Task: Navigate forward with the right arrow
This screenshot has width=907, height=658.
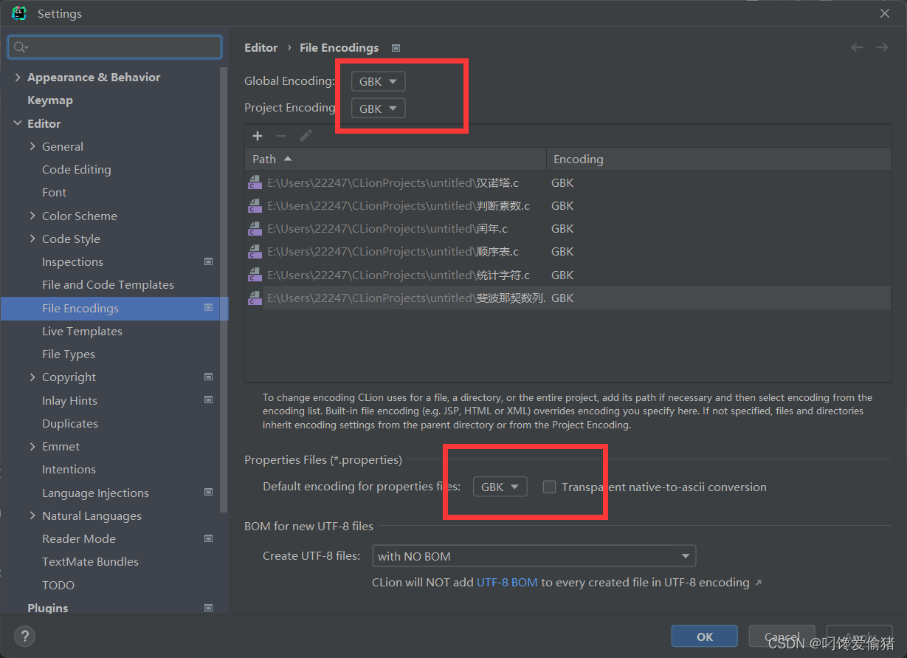Action: pyautogui.click(x=882, y=47)
